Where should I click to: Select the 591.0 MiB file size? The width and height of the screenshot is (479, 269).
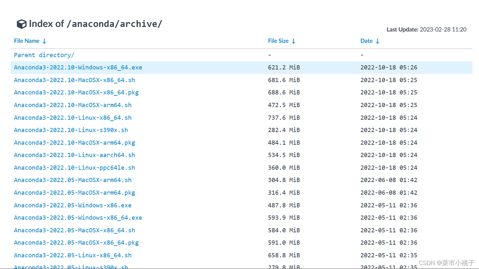tap(284, 243)
